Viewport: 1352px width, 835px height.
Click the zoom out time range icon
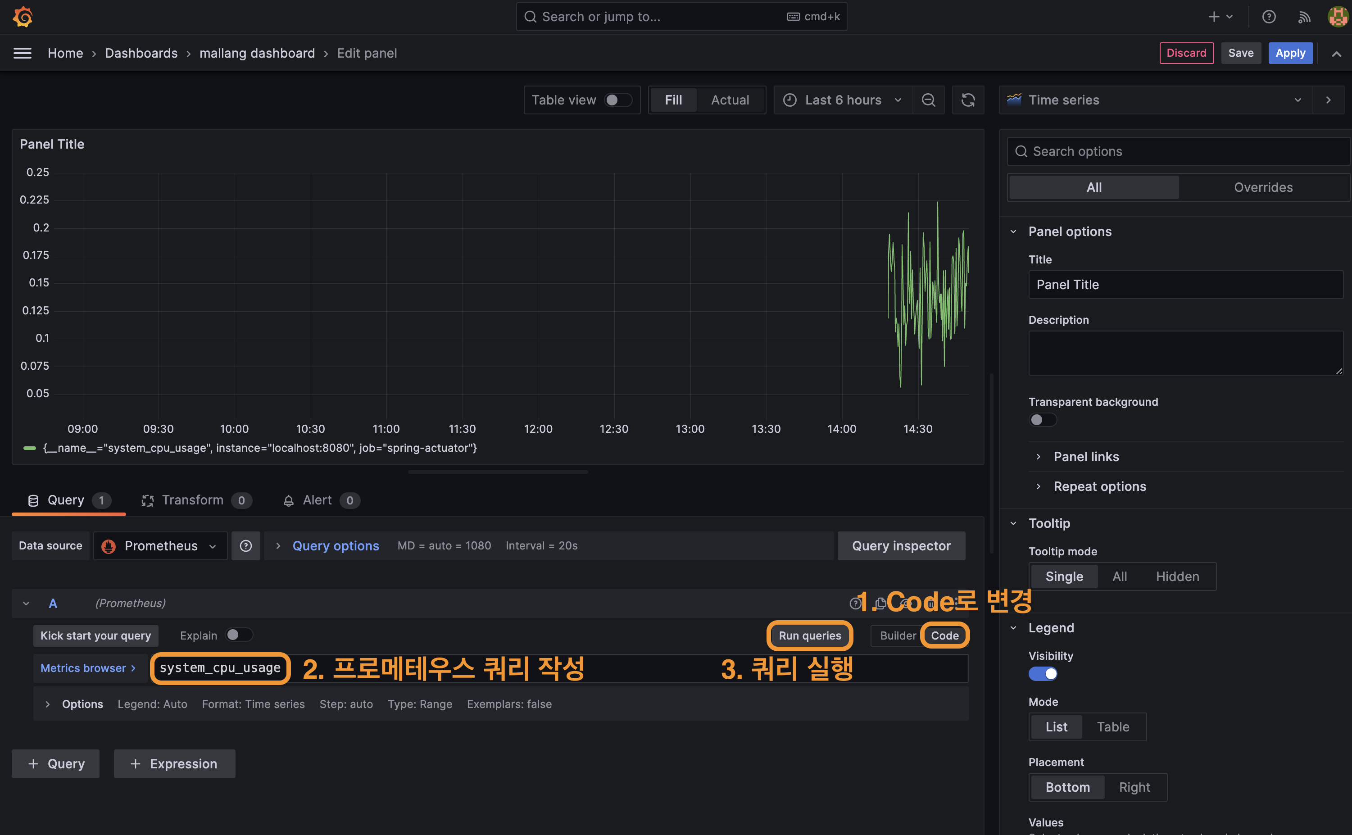click(x=929, y=100)
